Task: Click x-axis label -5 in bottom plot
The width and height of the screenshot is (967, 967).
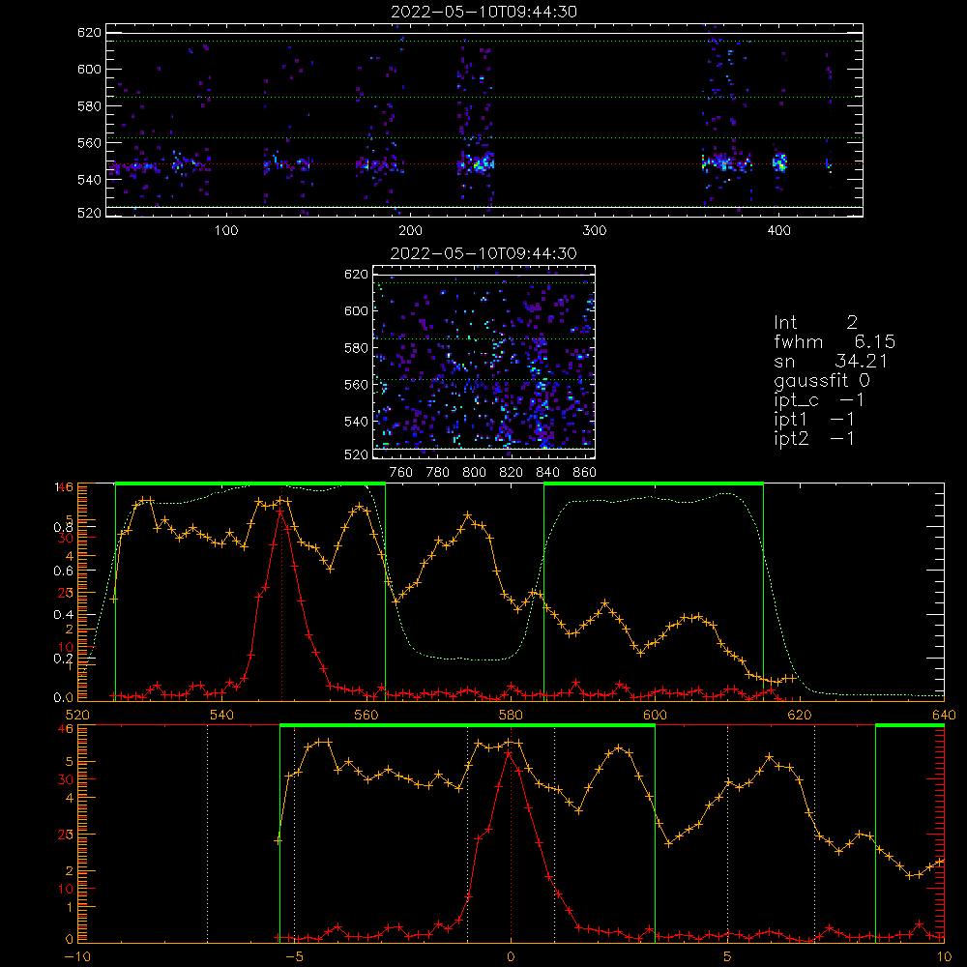Action: click(295, 957)
